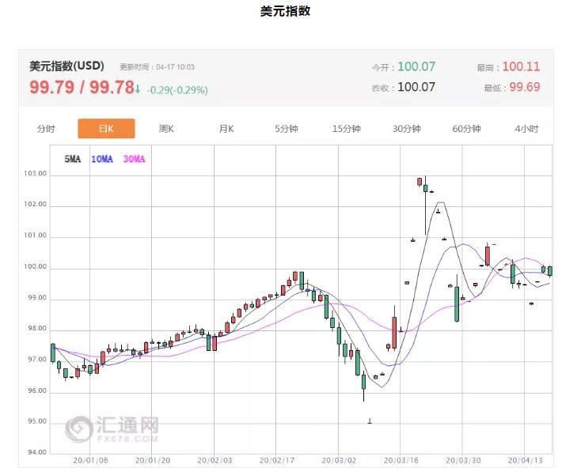Open the 周K weekly chart tab
This screenshot has height=475, width=562.
click(x=166, y=129)
